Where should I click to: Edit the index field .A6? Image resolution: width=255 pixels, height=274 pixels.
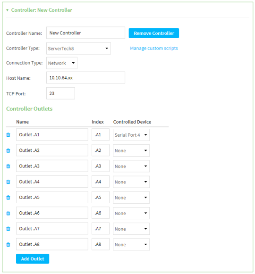(101, 213)
